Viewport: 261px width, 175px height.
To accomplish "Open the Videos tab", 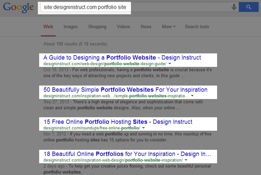I will click(124, 27).
